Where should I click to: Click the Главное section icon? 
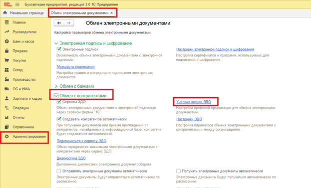pos(7,22)
